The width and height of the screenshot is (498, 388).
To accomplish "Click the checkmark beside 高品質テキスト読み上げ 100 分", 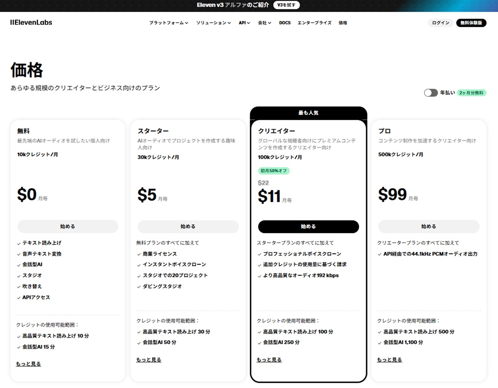I will point(260,332).
